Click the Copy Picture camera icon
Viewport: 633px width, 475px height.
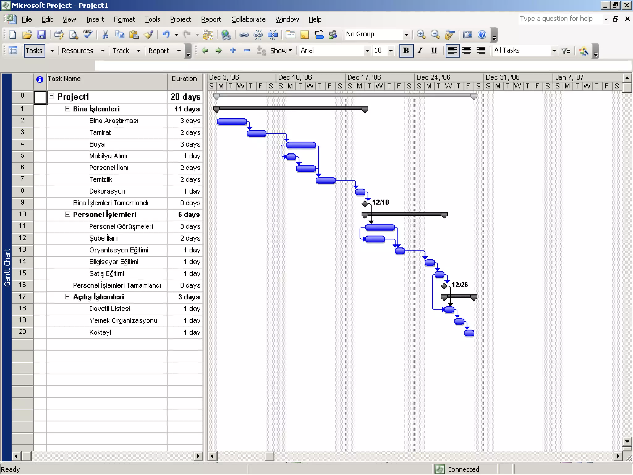(x=467, y=35)
